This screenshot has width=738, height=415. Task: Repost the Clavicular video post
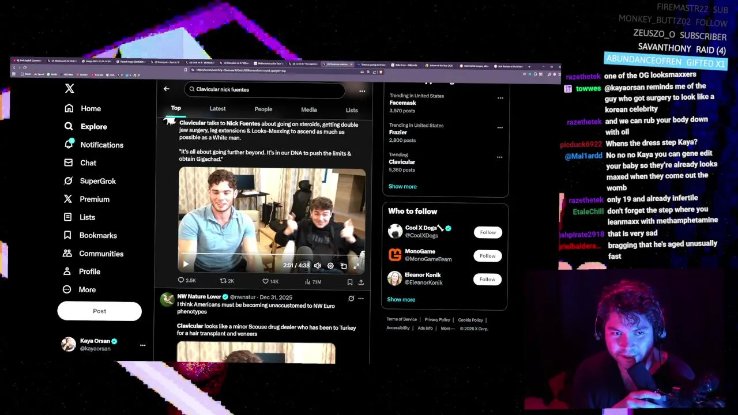(x=227, y=281)
